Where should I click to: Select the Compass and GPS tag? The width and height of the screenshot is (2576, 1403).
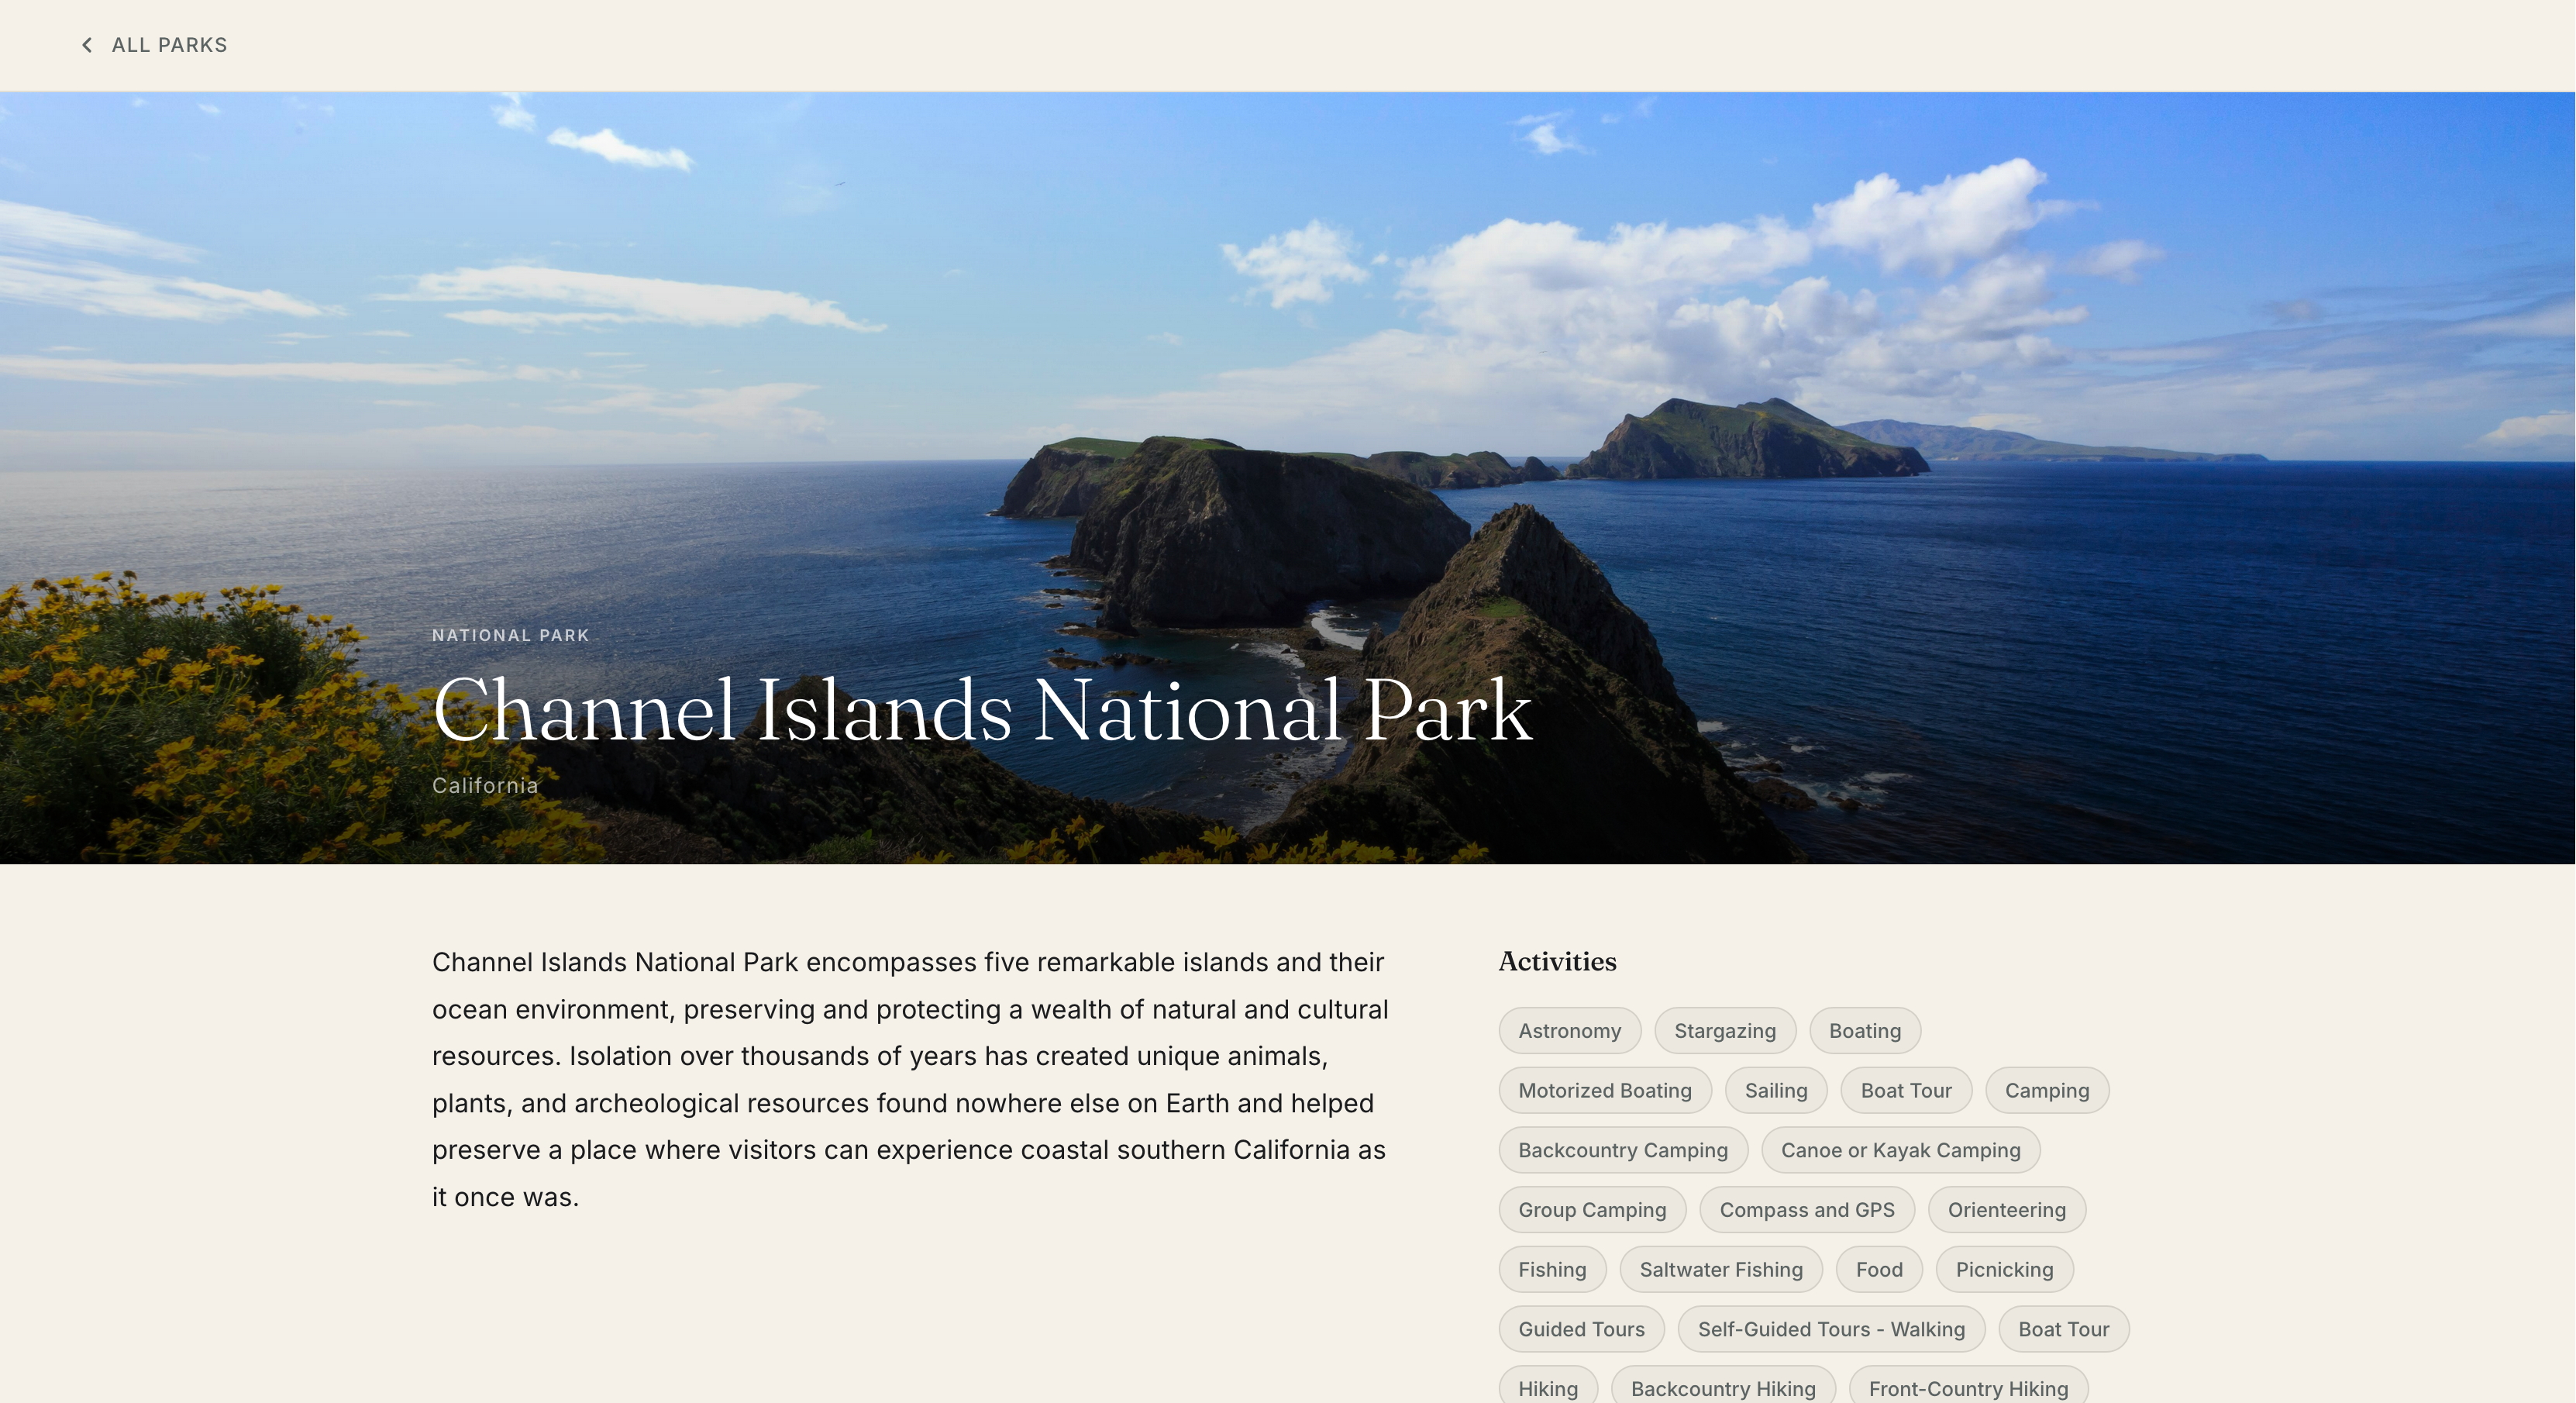tap(1807, 1210)
